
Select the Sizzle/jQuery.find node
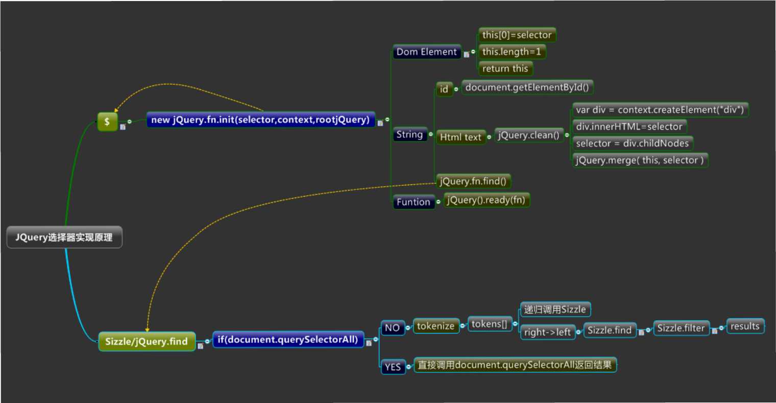(147, 341)
